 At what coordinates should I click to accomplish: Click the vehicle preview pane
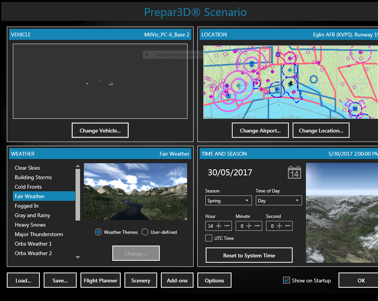click(x=100, y=81)
